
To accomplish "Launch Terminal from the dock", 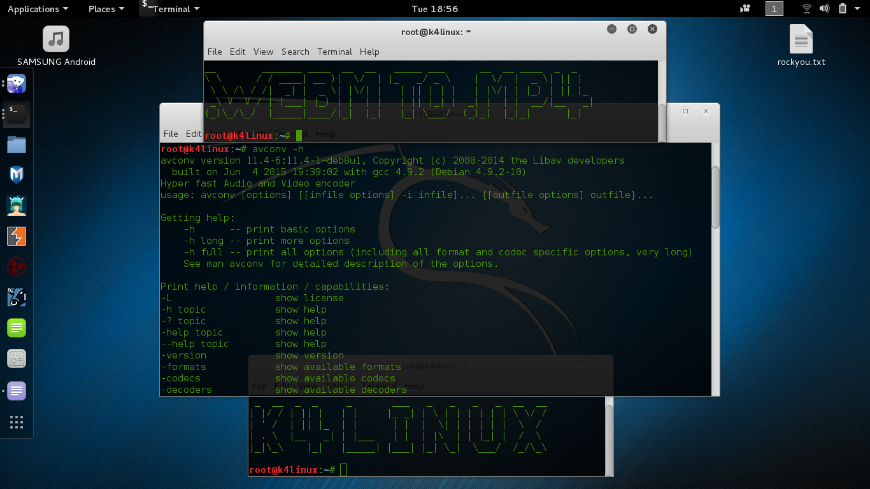I will coord(17,114).
